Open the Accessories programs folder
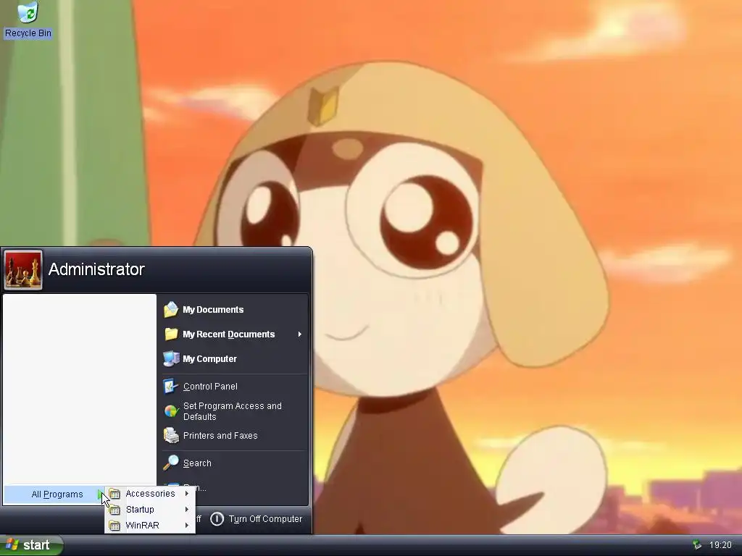 tap(150, 494)
